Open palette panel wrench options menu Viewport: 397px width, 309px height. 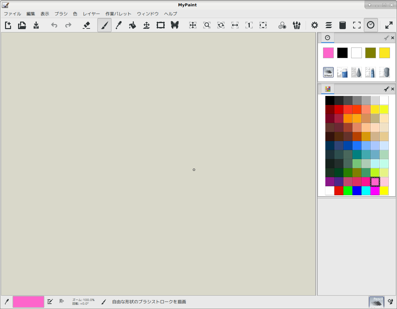click(386, 89)
